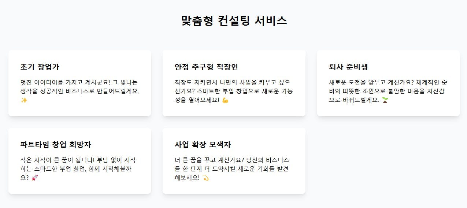Click the 맞춤형 컨설팅 서비스 page title
This screenshot has height=208, width=467.
(x=234, y=21)
